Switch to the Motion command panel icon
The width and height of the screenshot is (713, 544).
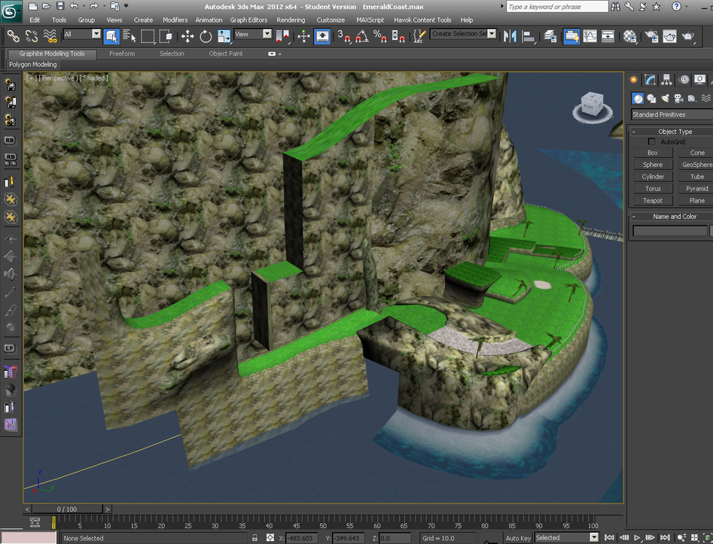pyautogui.click(x=684, y=80)
